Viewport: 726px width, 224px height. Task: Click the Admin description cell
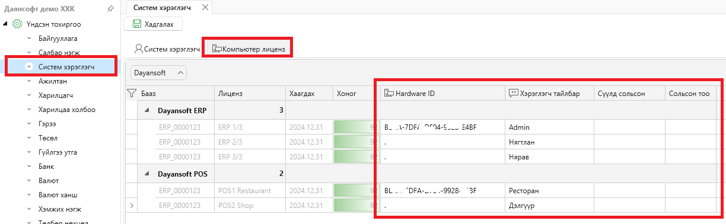point(550,127)
